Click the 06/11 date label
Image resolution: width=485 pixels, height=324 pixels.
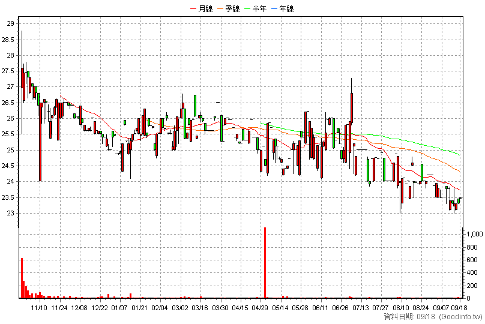point(321,308)
